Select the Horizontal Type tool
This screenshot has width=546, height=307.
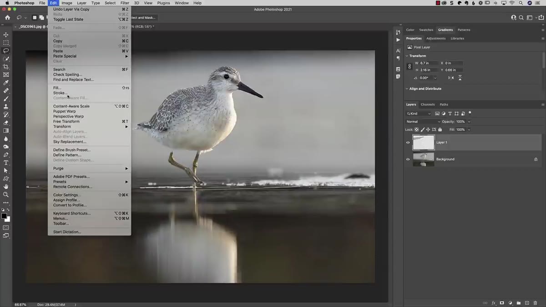(6, 163)
